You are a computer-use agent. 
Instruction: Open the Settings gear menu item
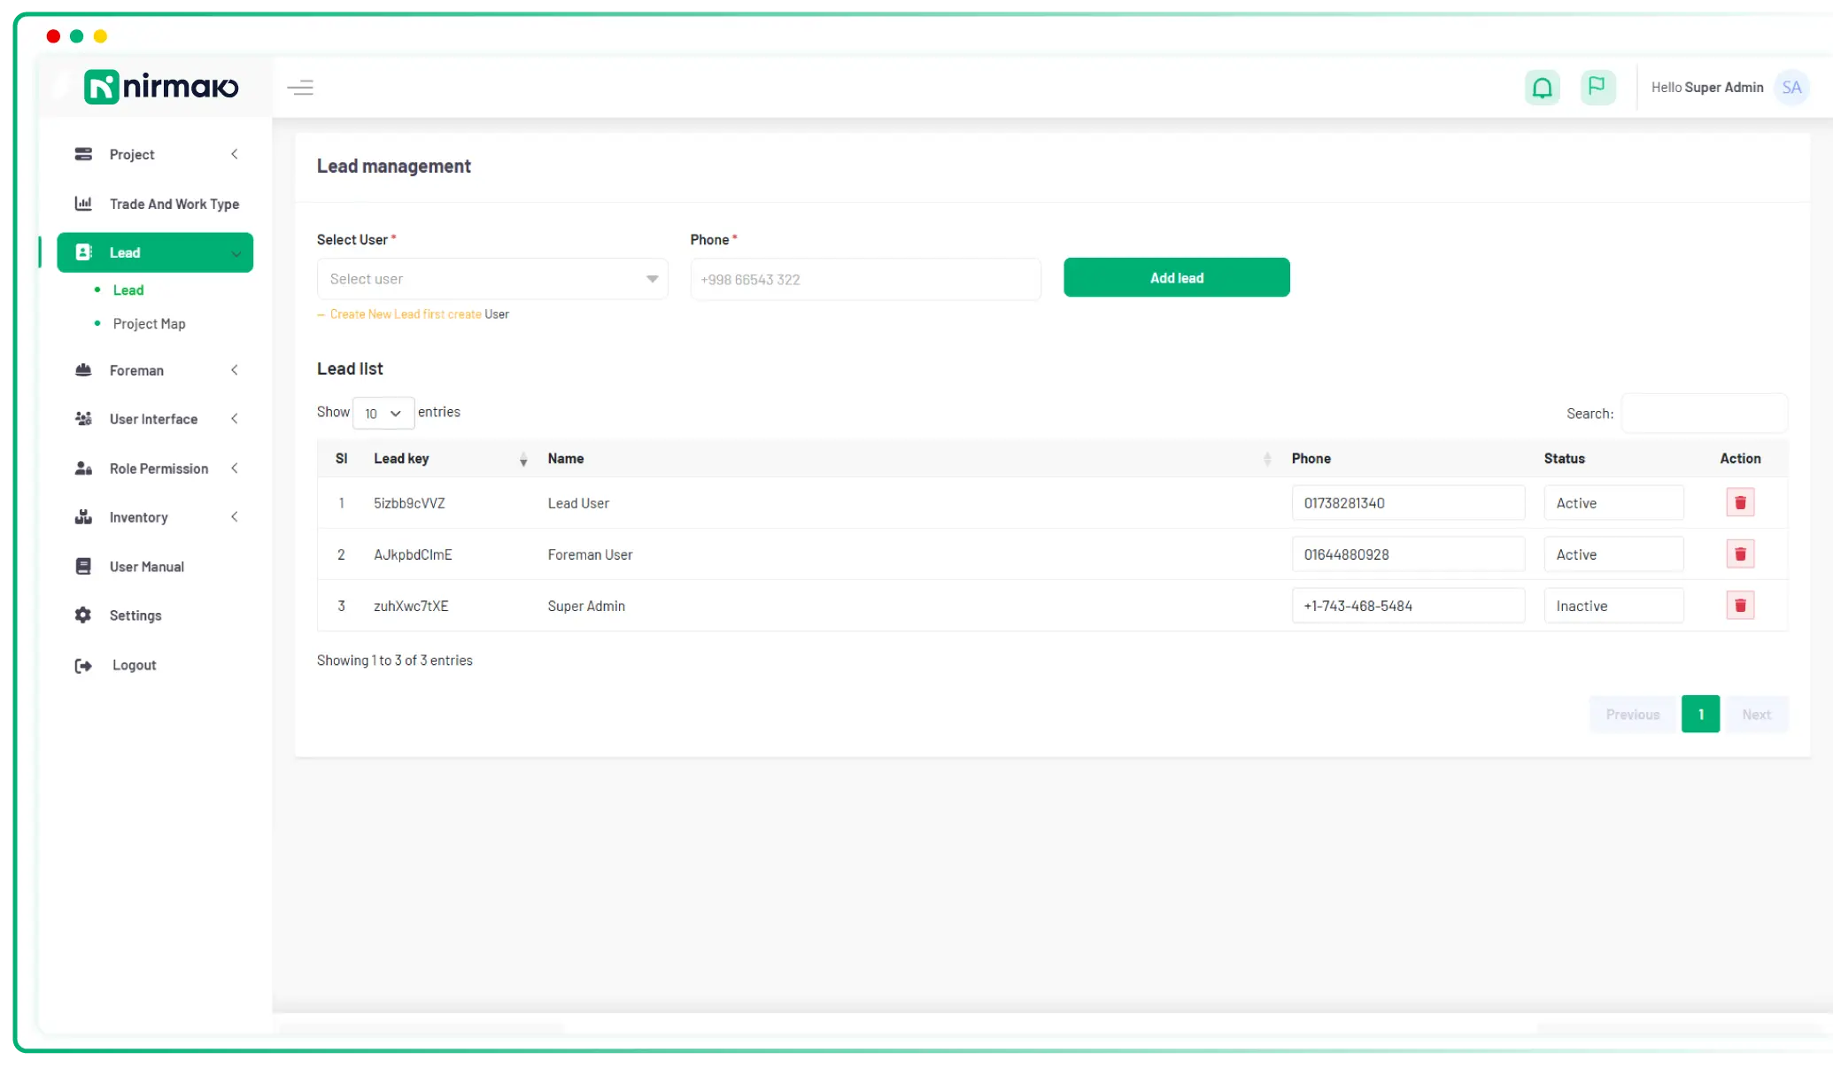tap(135, 615)
